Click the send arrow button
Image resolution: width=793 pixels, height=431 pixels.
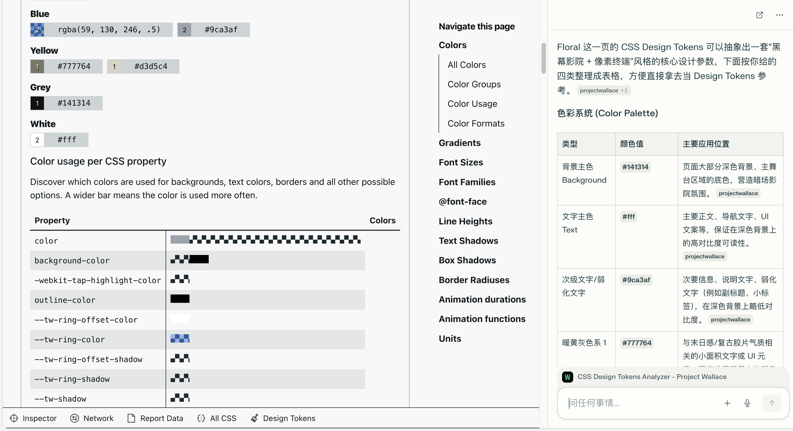click(772, 403)
